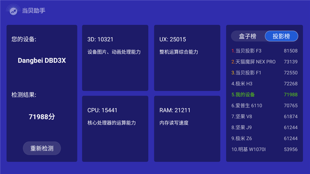Click the score 73139 in rankings
Viewport: 310px width, 174px height.
tap(291, 62)
